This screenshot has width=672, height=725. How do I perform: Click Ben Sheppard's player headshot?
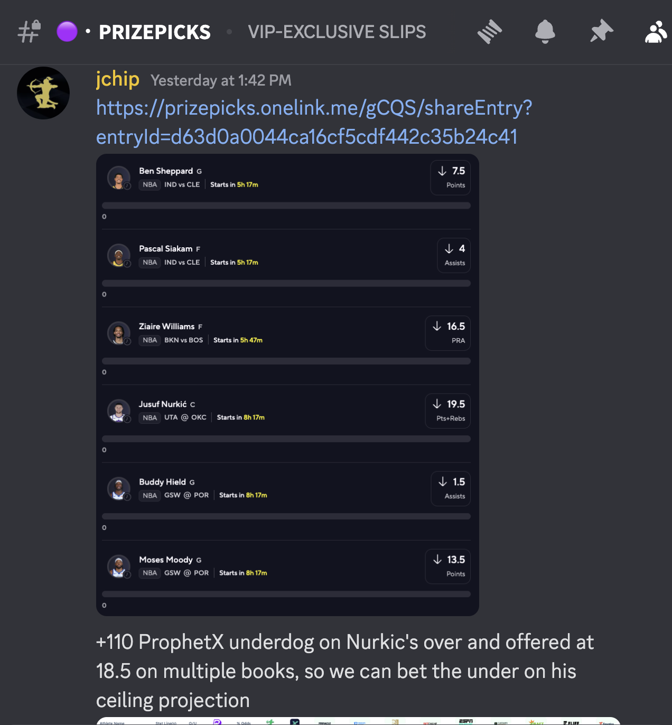coord(119,178)
